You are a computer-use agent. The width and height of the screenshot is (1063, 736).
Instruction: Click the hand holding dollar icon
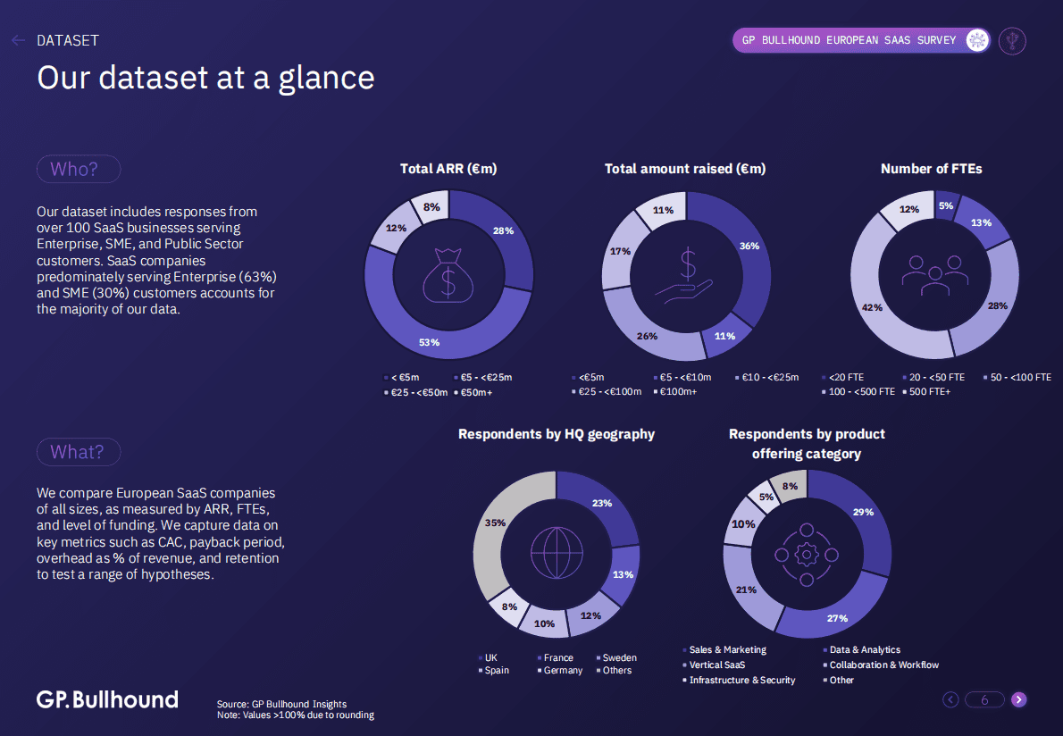pyautogui.click(x=686, y=273)
